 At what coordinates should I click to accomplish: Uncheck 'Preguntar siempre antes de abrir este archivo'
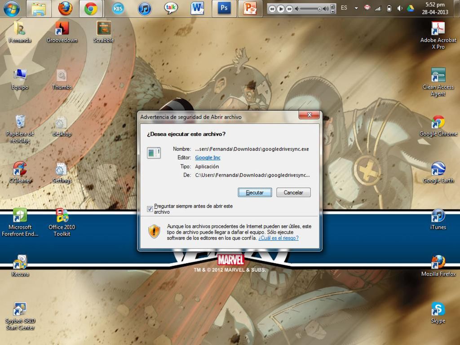click(x=150, y=209)
